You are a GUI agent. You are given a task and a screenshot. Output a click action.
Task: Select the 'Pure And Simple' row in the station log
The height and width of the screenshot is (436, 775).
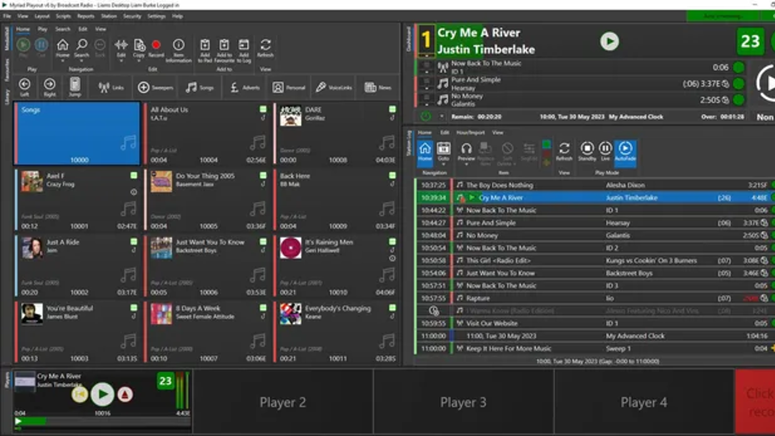pyautogui.click(x=595, y=223)
